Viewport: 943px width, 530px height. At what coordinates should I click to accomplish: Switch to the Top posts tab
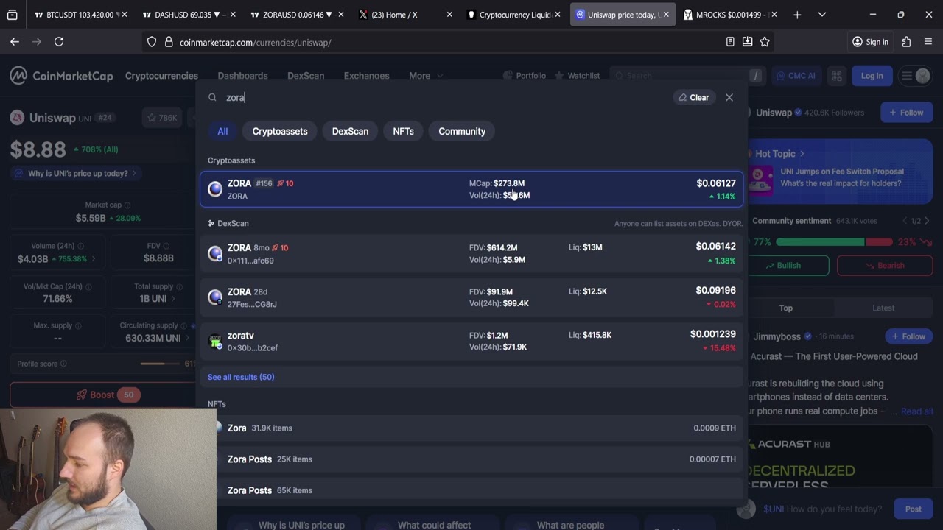point(786,308)
